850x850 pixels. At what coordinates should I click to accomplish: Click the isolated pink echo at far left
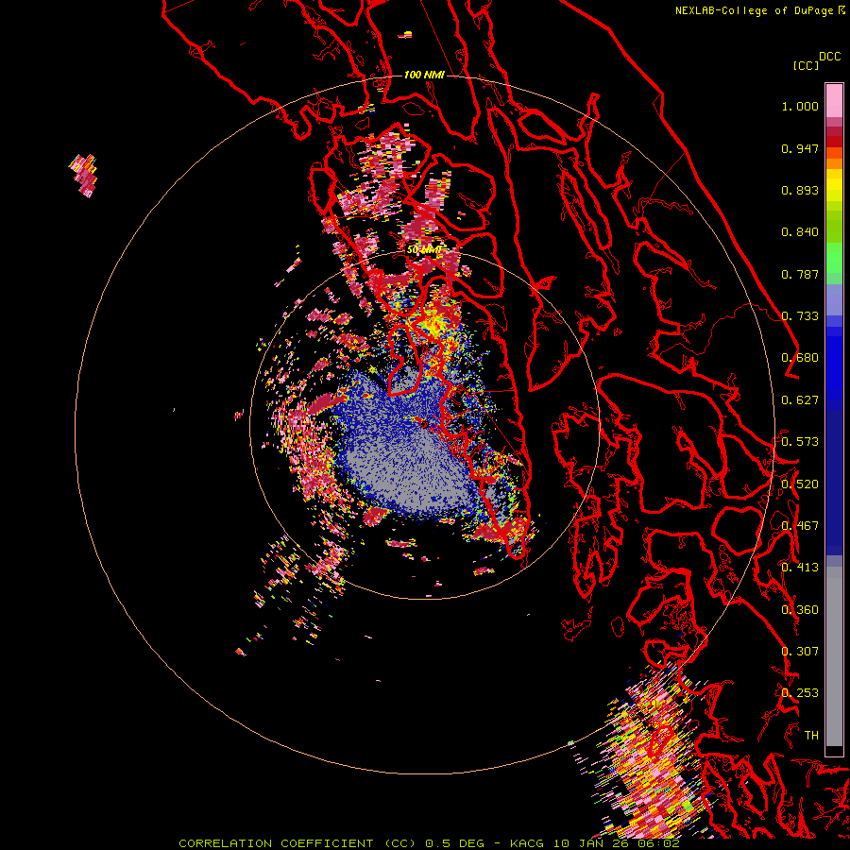click(83, 176)
